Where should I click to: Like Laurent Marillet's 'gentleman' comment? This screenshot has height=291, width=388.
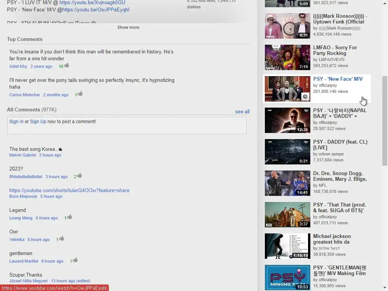click(x=75, y=260)
